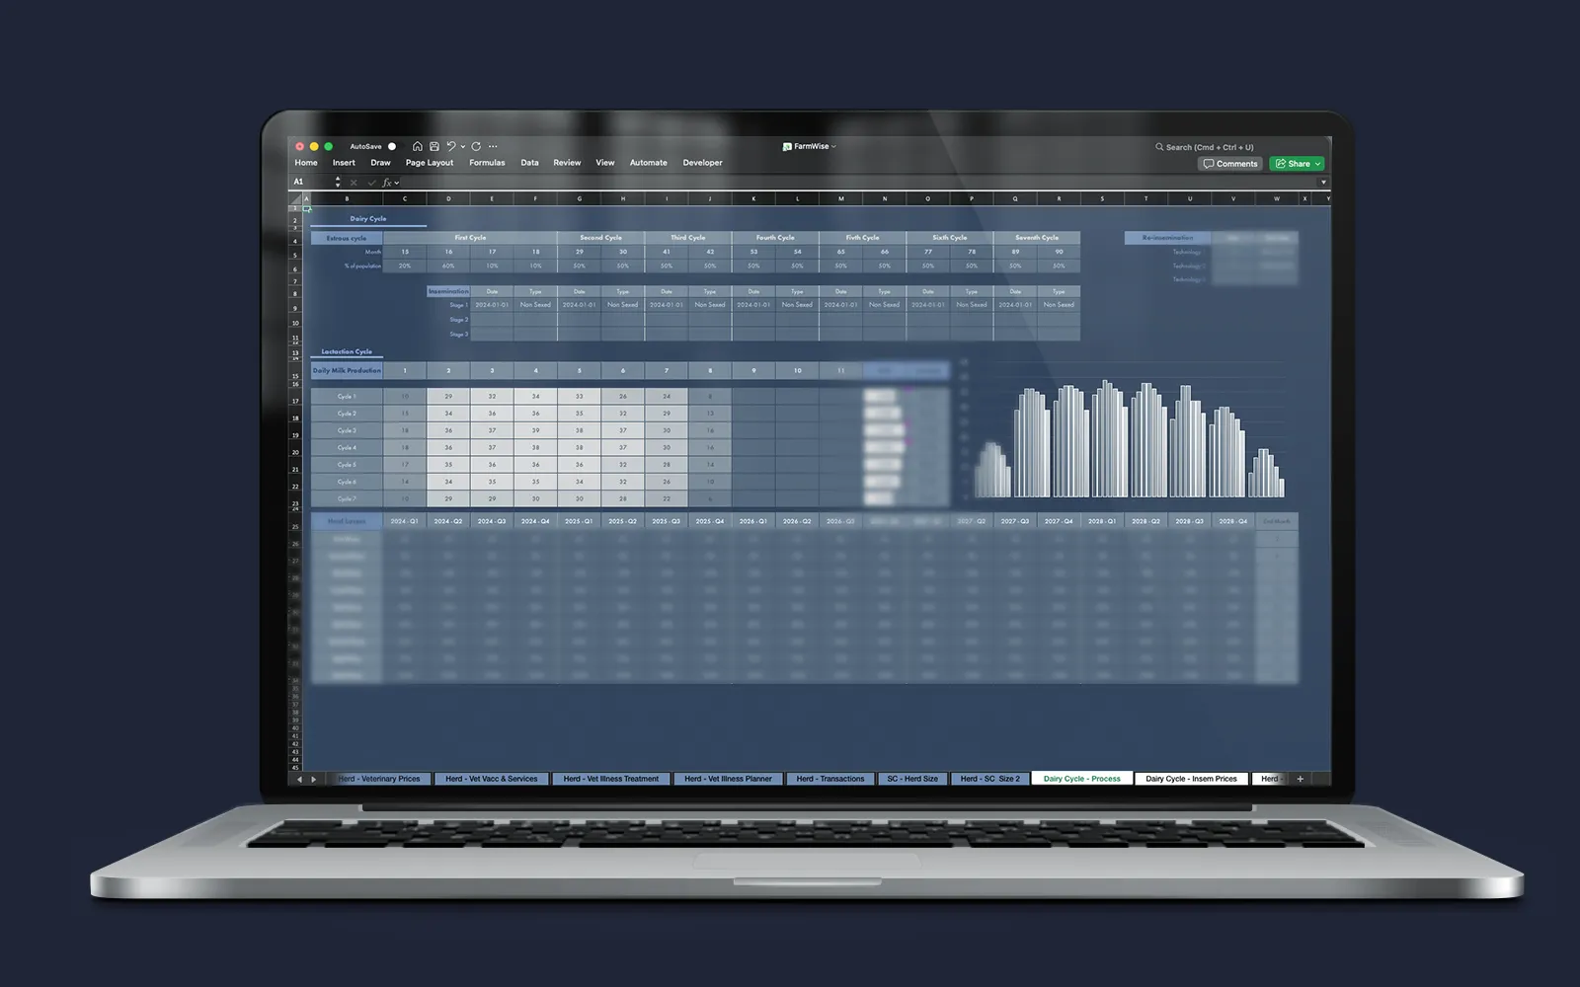Click the '2024 - Q1' quarter header

coord(404,521)
